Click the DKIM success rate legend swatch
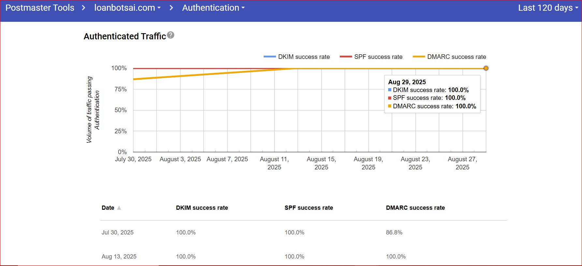This screenshot has height=266, width=582. [269, 57]
